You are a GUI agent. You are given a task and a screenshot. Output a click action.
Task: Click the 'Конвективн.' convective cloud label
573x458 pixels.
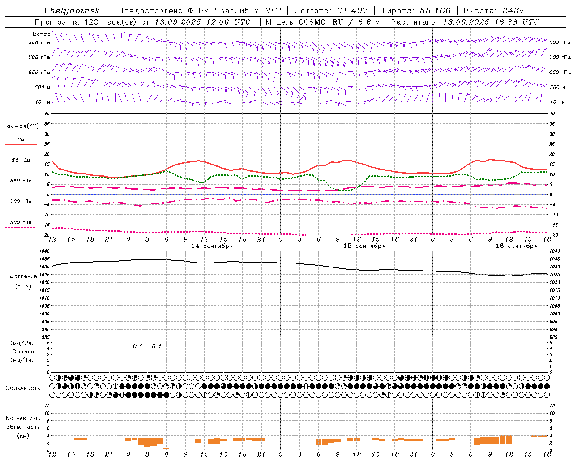click(x=23, y=418)
